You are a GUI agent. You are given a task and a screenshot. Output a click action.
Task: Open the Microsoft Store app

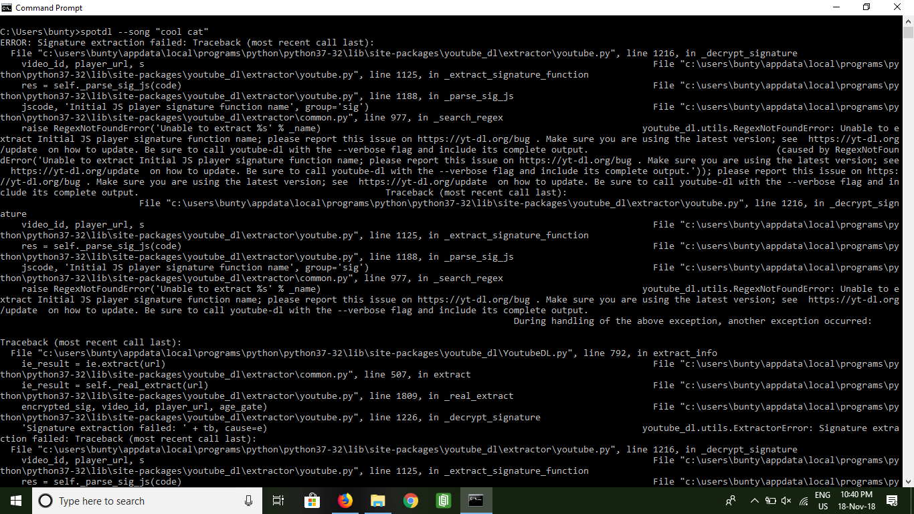click(312, 500)
